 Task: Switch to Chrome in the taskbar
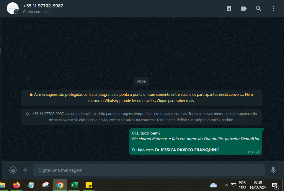click(60, 185)
